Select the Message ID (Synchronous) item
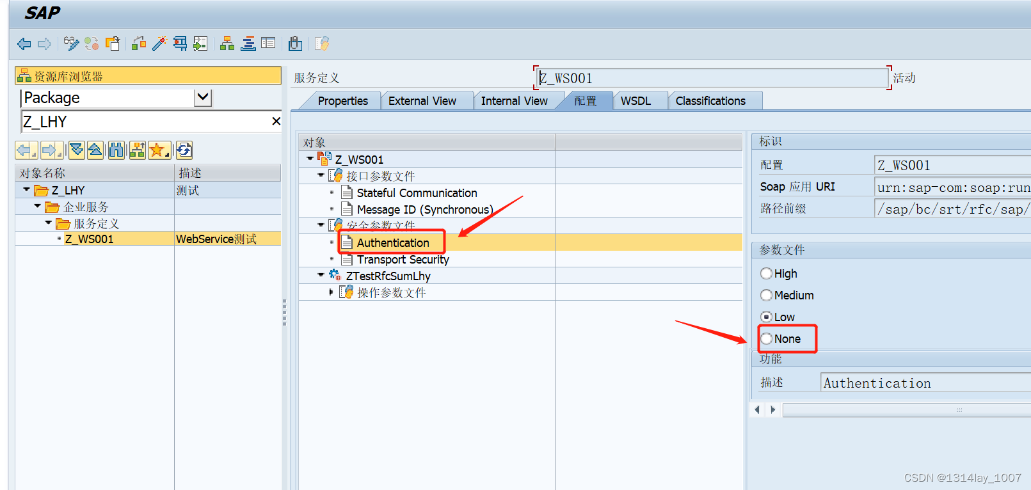1031x490 pixels. tap(425, 210)
